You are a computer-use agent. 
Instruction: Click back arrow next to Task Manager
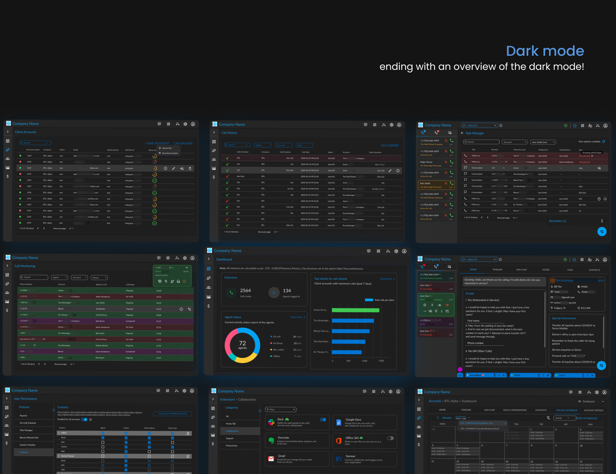(462, 133)
